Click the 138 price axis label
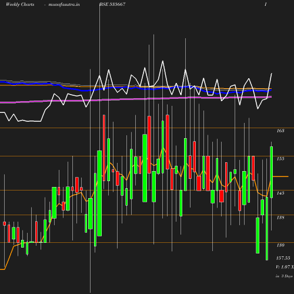294x294 pixels. tap(280, 218)
